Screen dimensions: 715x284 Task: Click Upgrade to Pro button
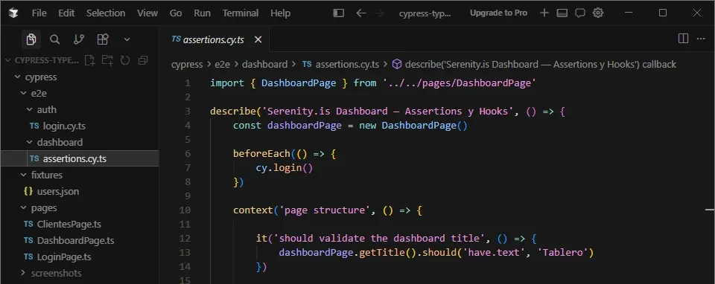coord(498,13)
